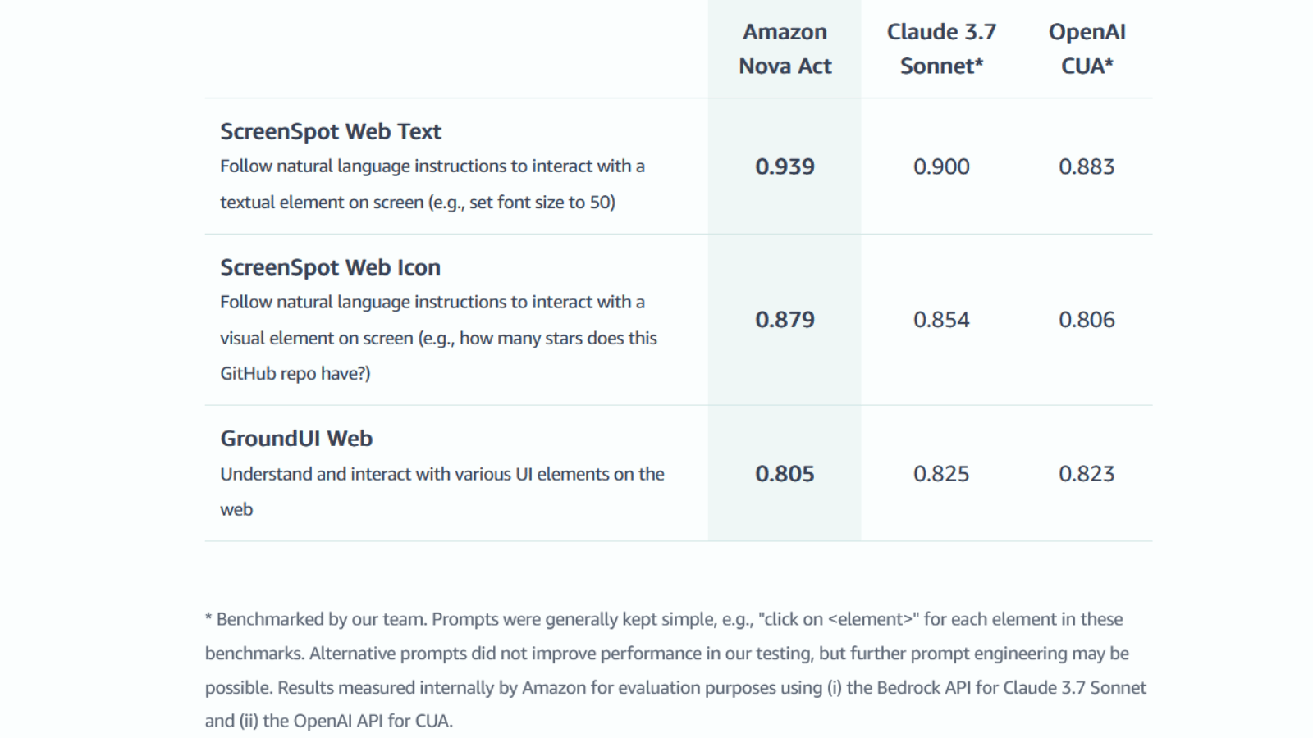Image resolution: width=1313 pixels, height=738 pixels.
Task: Click OpenAI CUA's 0.806 score
Action: click(1087, 320)
